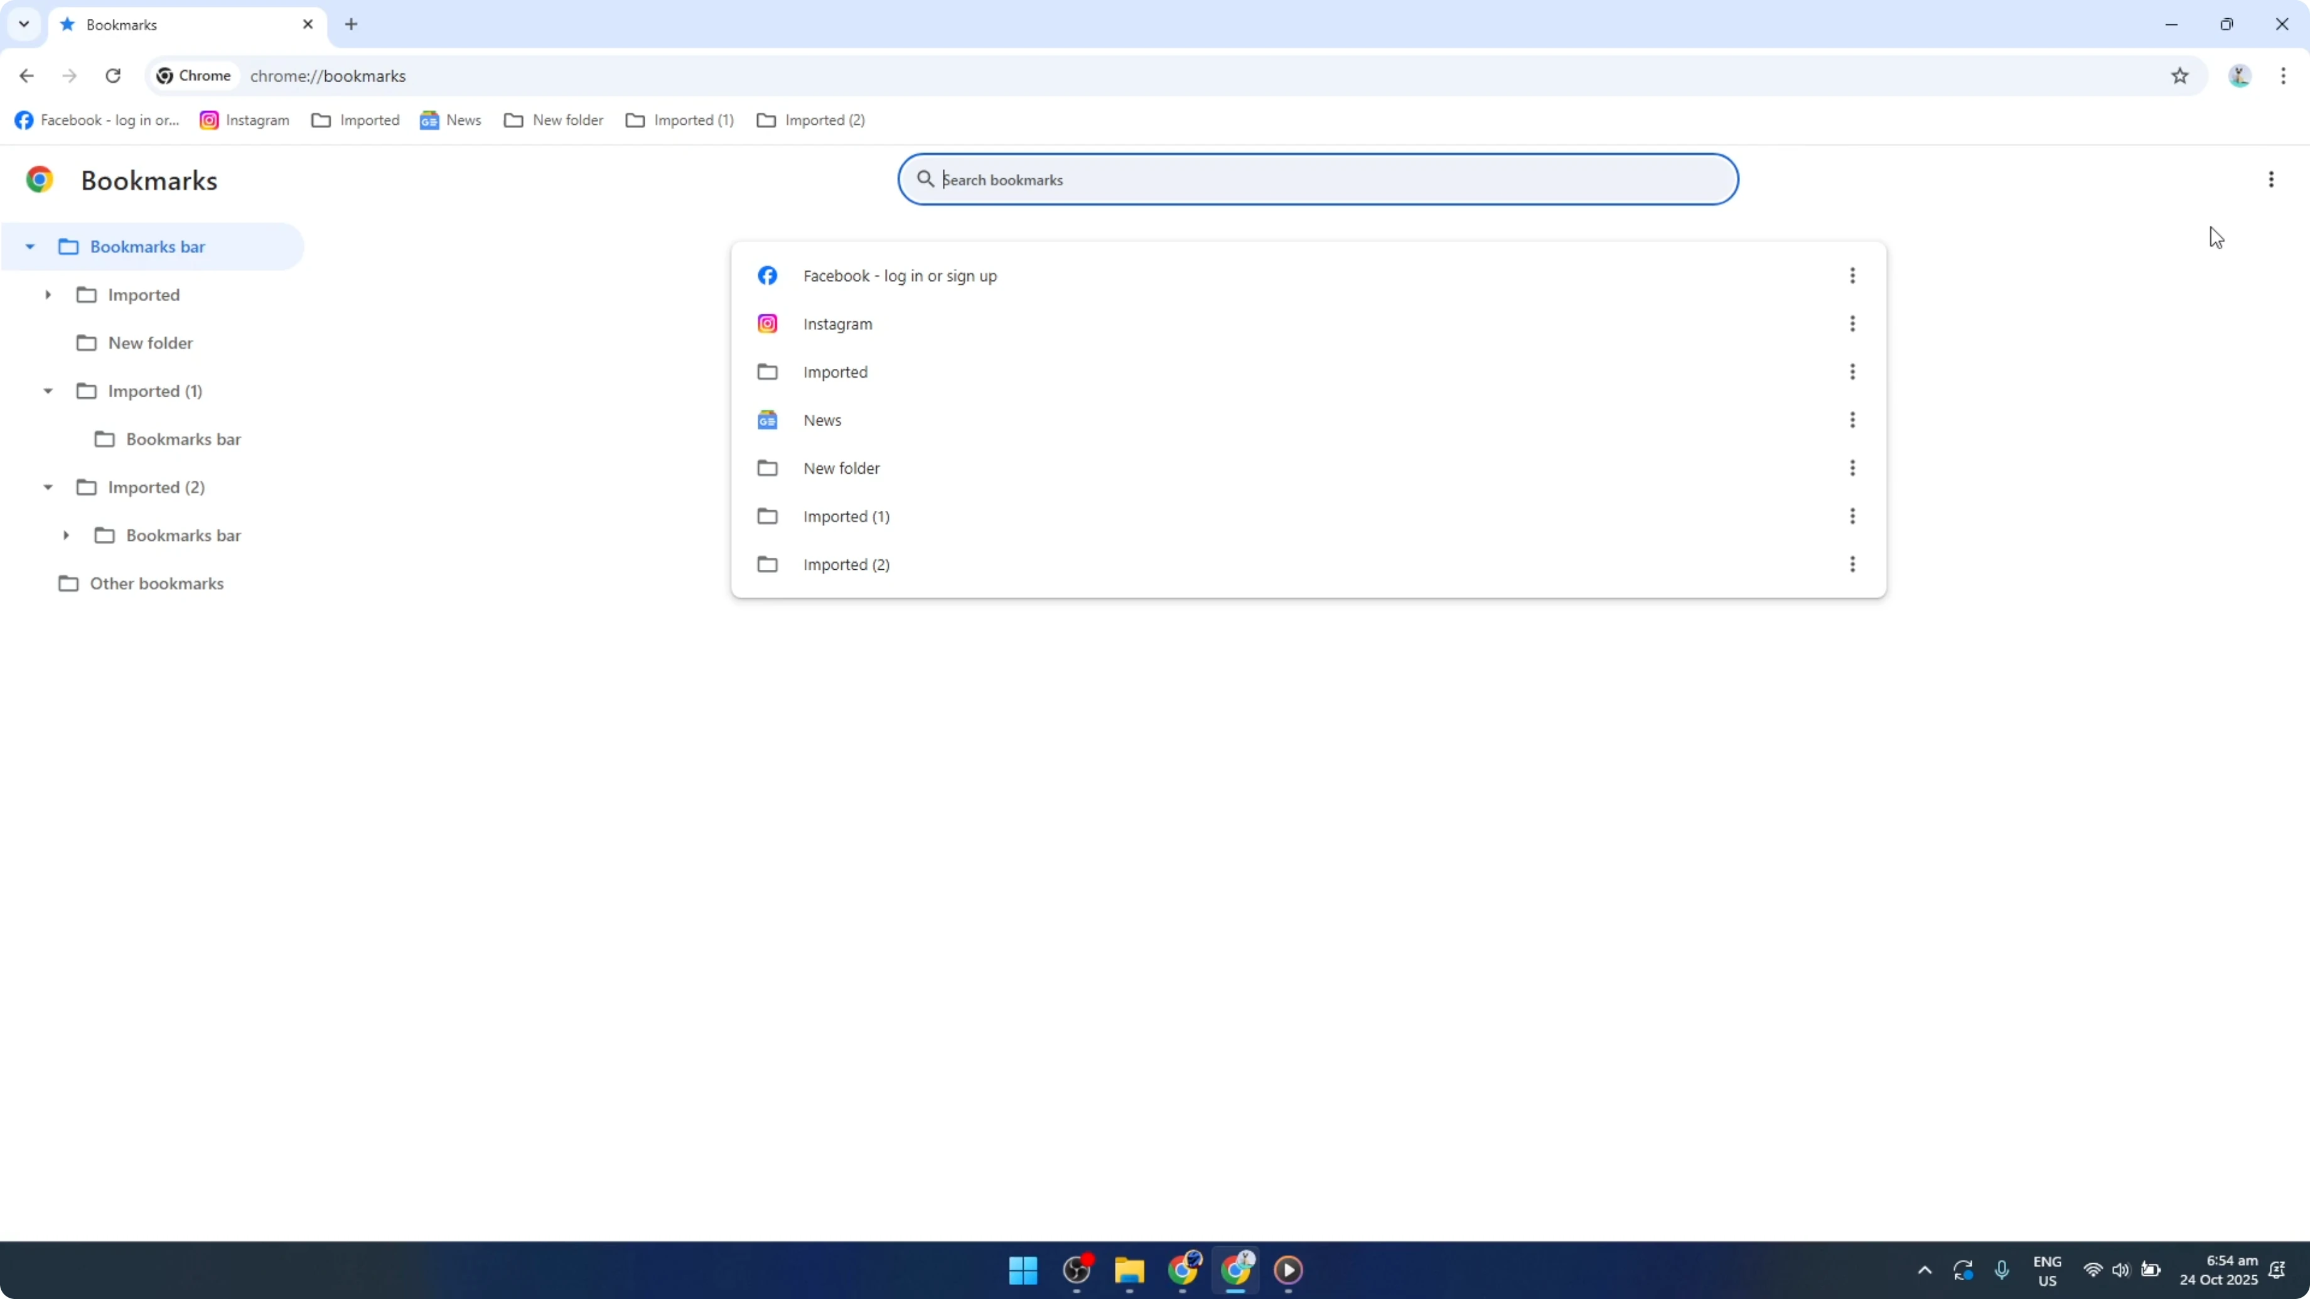2310x1299 pixels.
Task: Open the bookmarks page organize menu at top right
Action: pyautogui.click(x=2270, y=179)
